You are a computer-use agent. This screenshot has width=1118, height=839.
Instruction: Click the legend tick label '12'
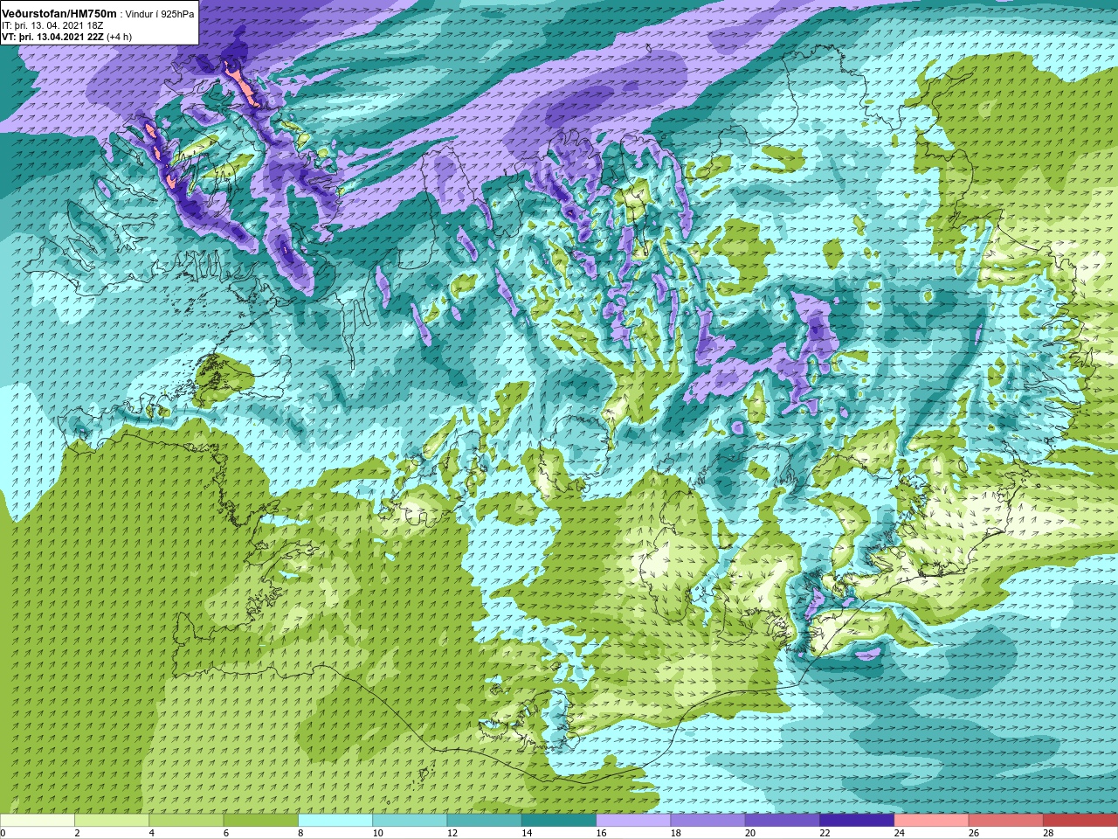pyautogui.click(x=452, y=833)
